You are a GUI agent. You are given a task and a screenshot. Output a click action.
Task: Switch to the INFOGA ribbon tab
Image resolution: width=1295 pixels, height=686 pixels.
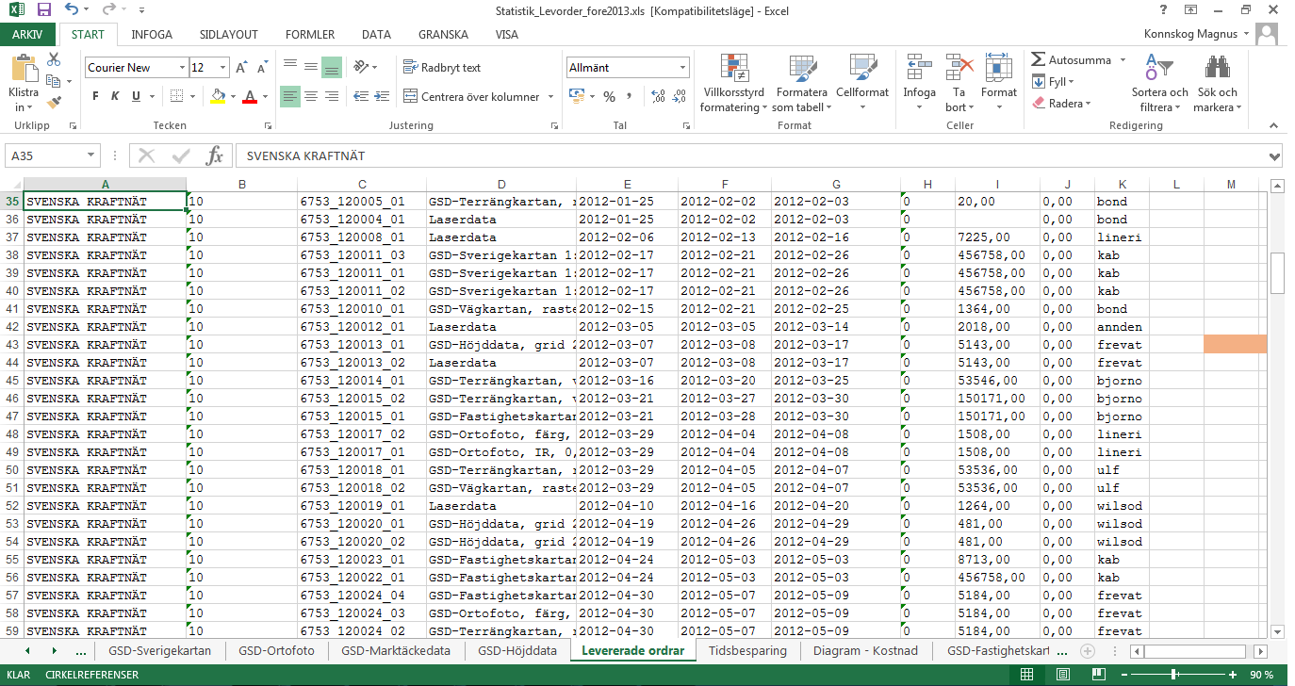coord(152,35)
